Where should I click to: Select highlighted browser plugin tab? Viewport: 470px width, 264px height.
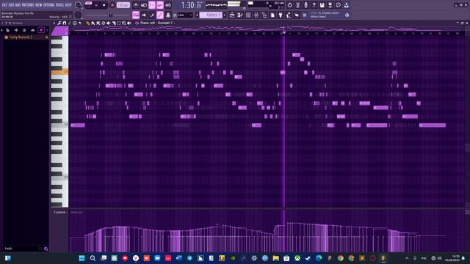(x=41, y=30)
